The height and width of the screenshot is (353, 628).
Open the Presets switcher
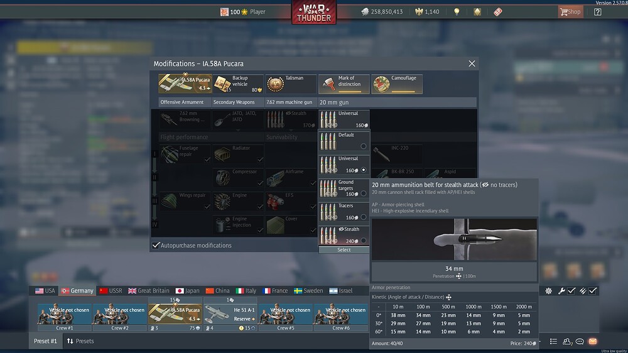pos(80,342)
